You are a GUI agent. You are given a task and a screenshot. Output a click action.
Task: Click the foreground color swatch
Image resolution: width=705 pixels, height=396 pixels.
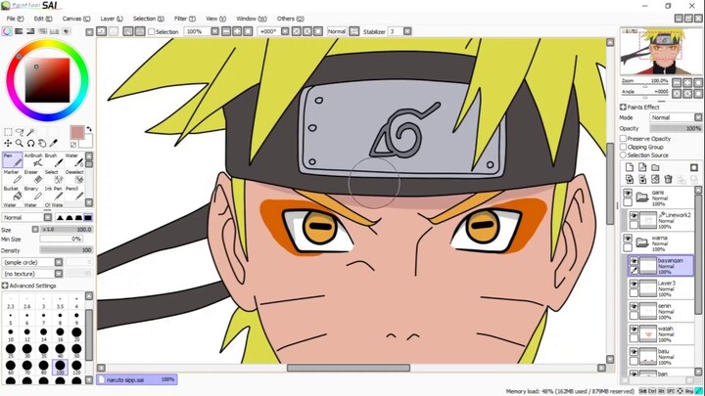coord(77,132)
